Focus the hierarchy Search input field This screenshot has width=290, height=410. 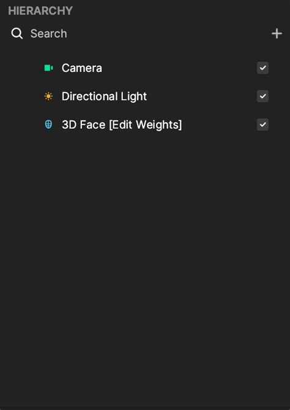pyautogui.click(x=141, y=34)
